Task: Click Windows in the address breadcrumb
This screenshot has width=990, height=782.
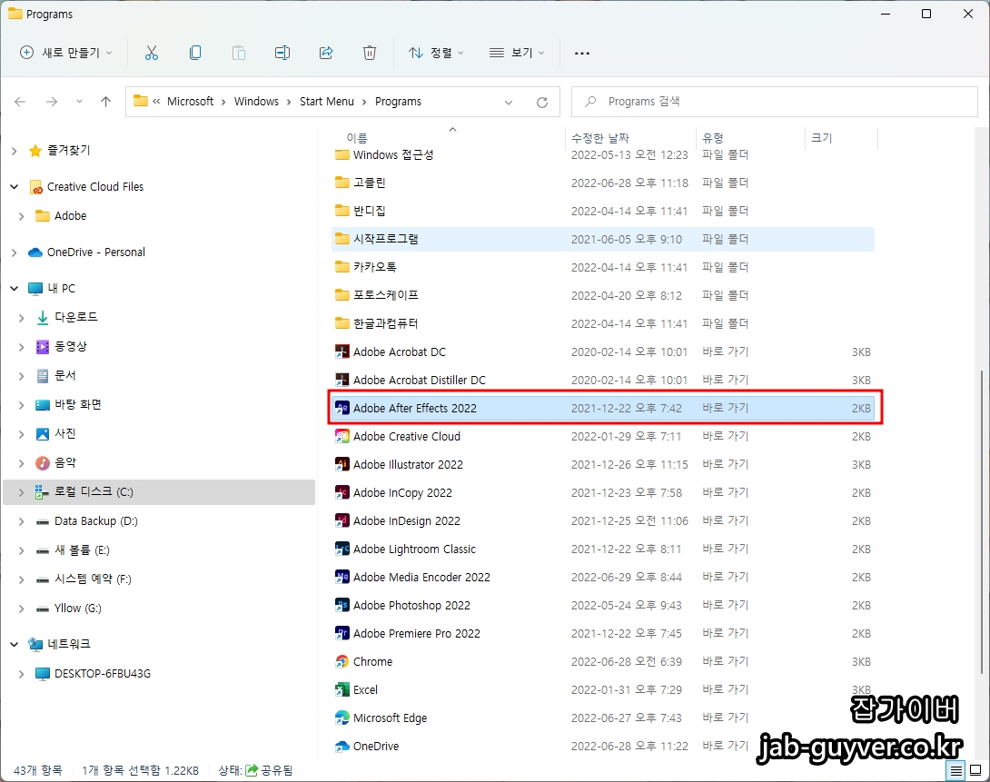Action: (x=256, y=102)
